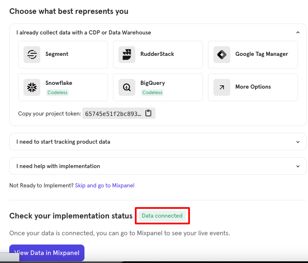308x263 pixels.
Task: Click the Codeless badge under BigQuery
Action: click(153, 92)
